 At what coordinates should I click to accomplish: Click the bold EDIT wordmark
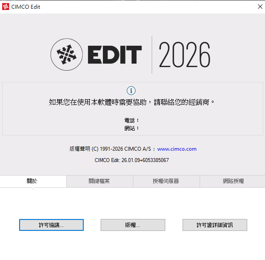(x=115, y=55)
